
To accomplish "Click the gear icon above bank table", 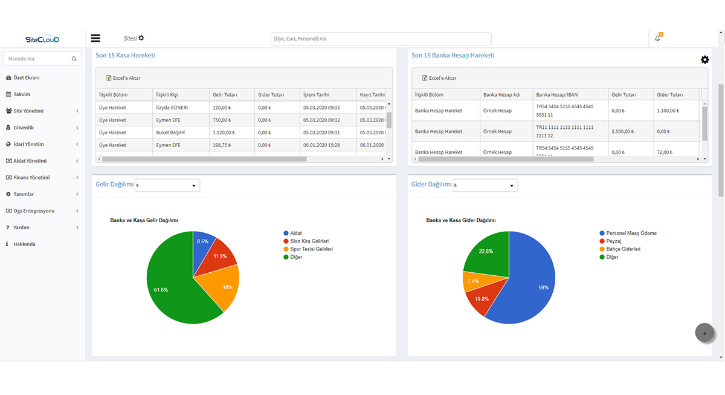I will (704, 59).
